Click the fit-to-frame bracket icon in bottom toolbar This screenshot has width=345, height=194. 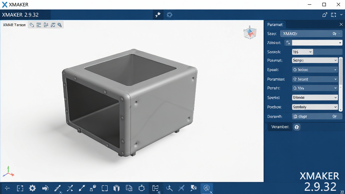[x=20, y=188]
